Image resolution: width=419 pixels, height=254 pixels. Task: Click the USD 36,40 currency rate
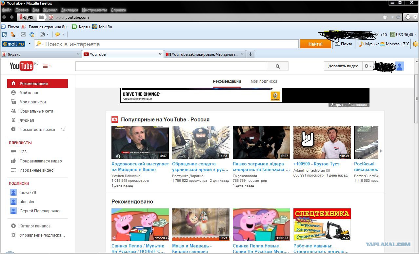(402, 34)
